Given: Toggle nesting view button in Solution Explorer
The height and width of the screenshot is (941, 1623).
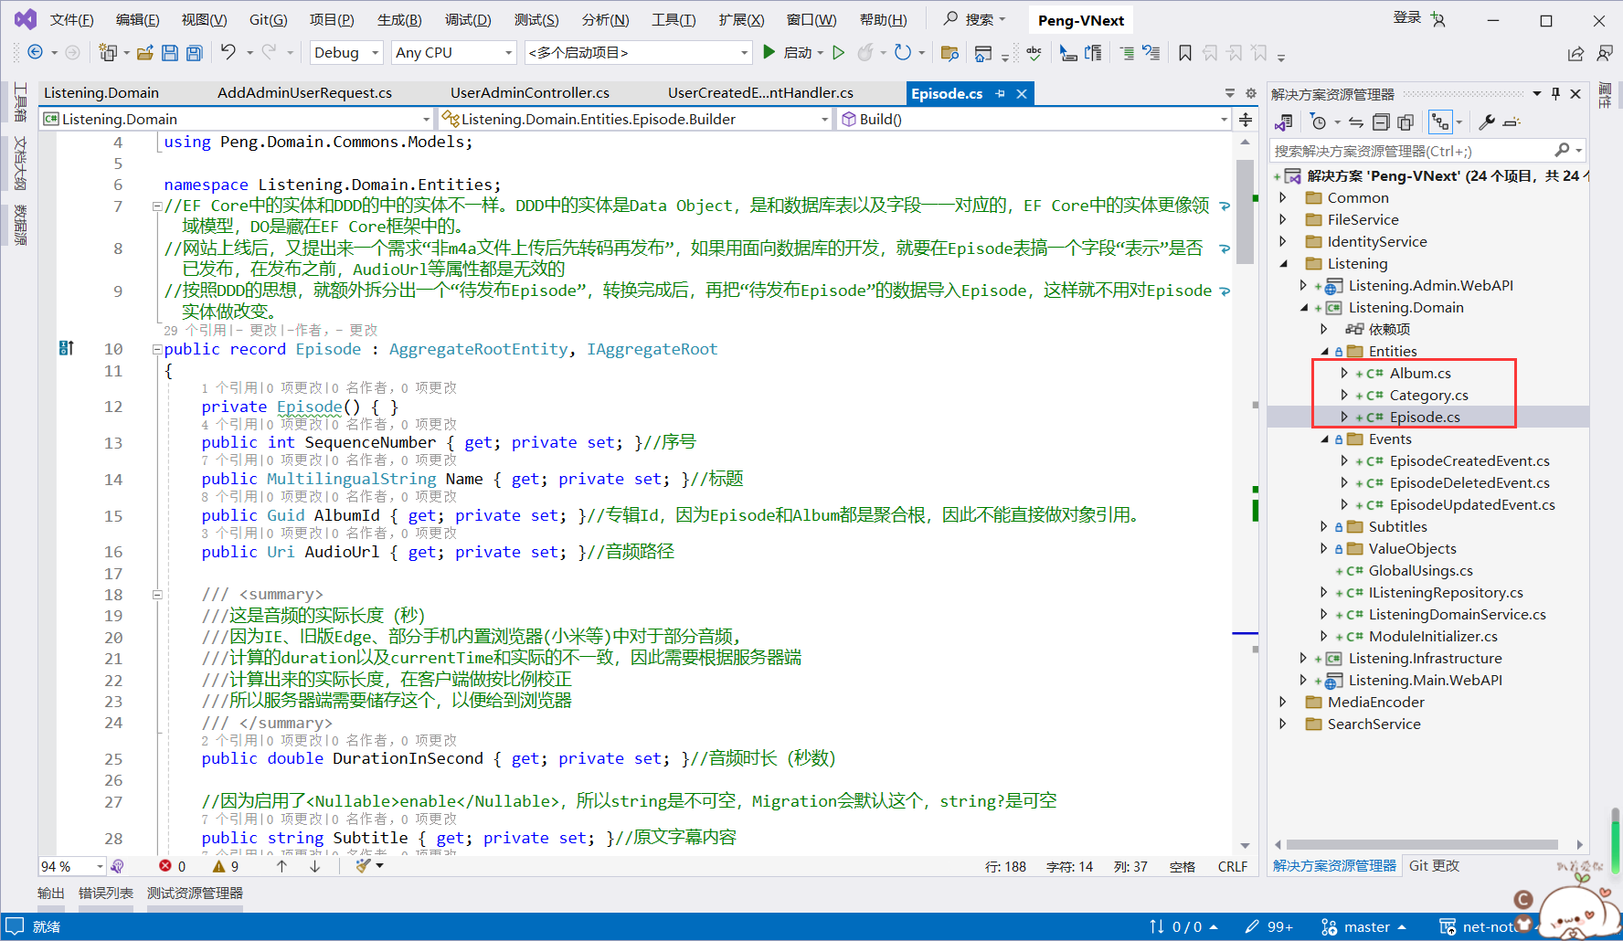Looking at the screenshot, I should tap(1441, 122).
